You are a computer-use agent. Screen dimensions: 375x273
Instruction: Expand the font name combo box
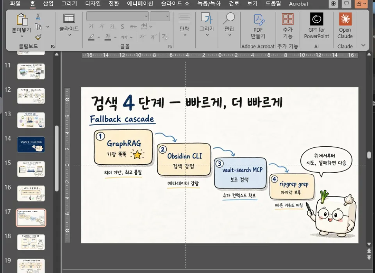146,16
